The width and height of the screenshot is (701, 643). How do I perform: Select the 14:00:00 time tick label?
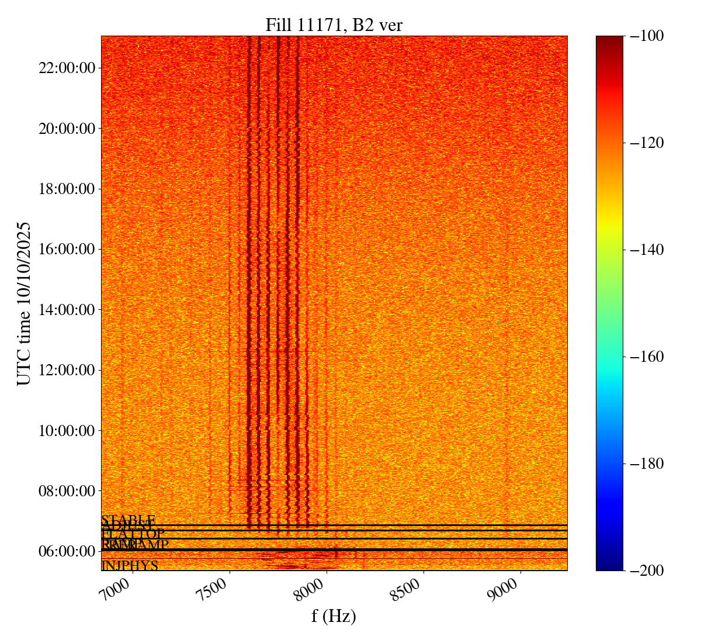(x=67, y=310)
